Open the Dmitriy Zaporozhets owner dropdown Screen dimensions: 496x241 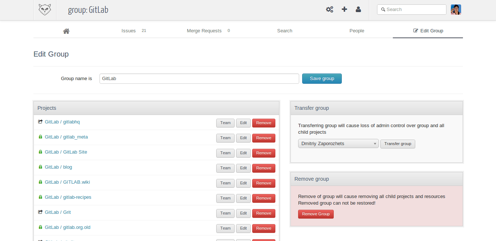click(338, 144)
